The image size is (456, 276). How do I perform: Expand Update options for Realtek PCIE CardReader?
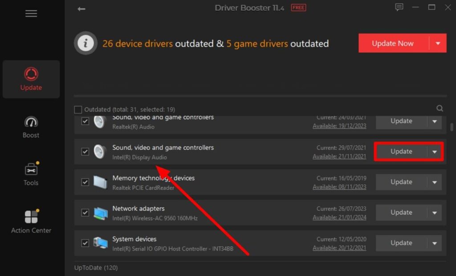point(435,182)
